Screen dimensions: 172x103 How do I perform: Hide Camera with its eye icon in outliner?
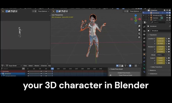[167, 18]
